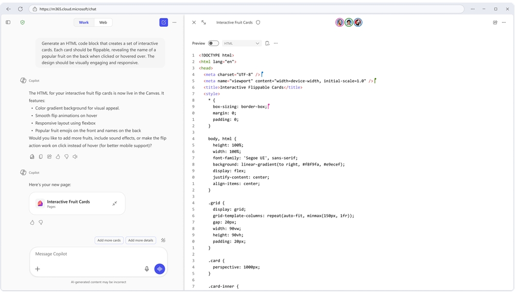Click the user prompt message bubble
515x294 pixels.
[x=100, y=53]
